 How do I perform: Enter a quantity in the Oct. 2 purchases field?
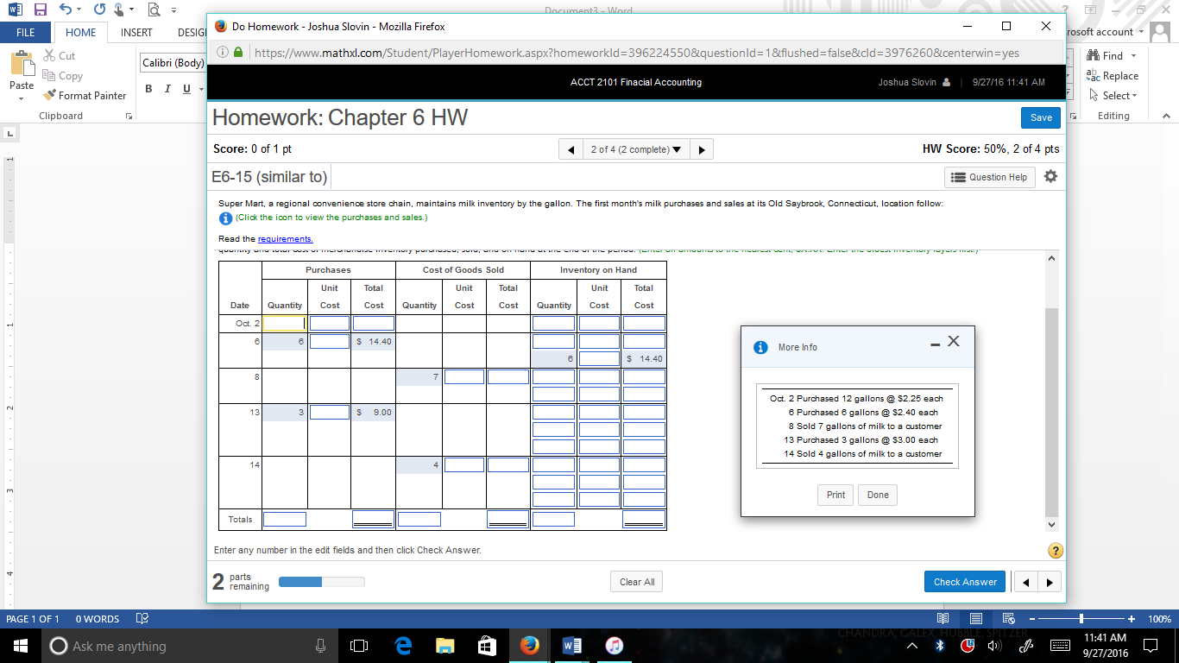(x=284, y=322)
